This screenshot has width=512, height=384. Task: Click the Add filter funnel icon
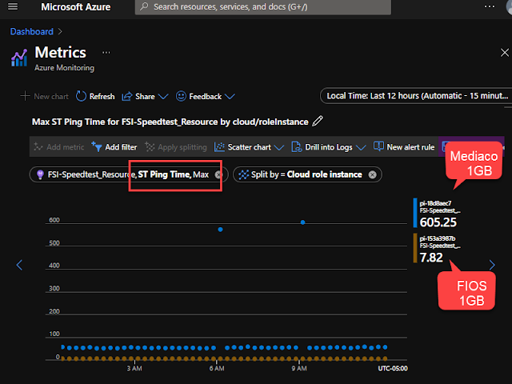tap(96, 147)
